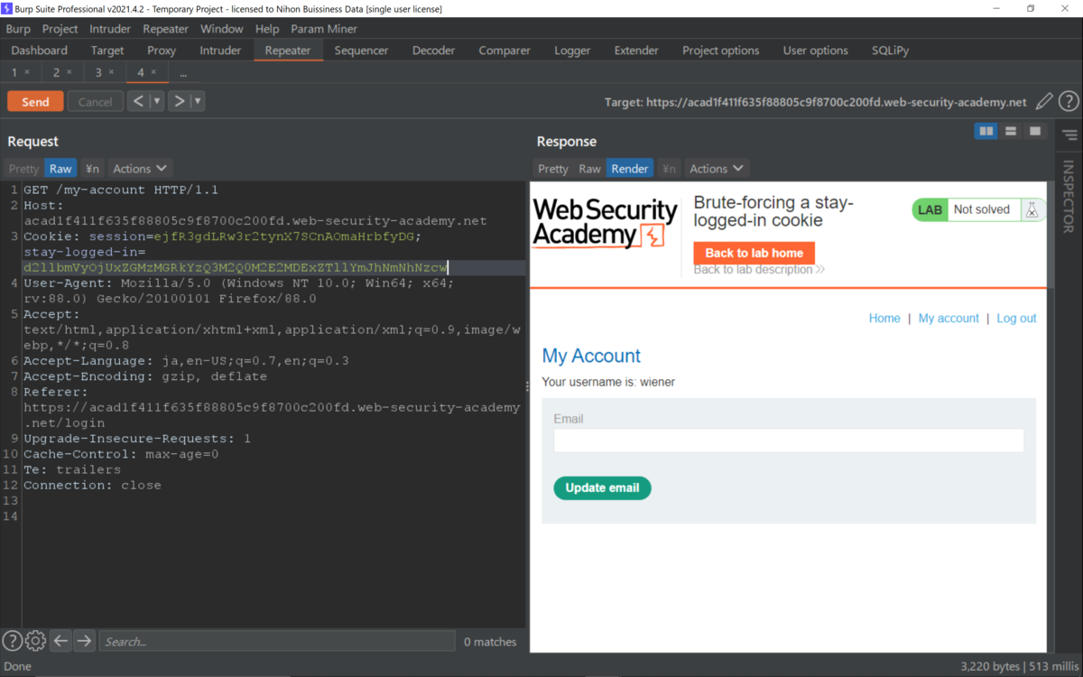Go to previous request with back arrow
Image resolution: width=1083 pixels, height=677 pixels.
pos(138,101)
